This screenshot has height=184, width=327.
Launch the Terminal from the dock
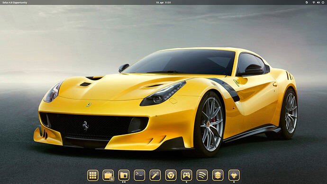[x=139, y=175]
